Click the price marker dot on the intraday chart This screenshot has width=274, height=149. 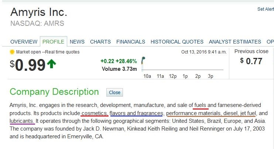click(143, 58)
